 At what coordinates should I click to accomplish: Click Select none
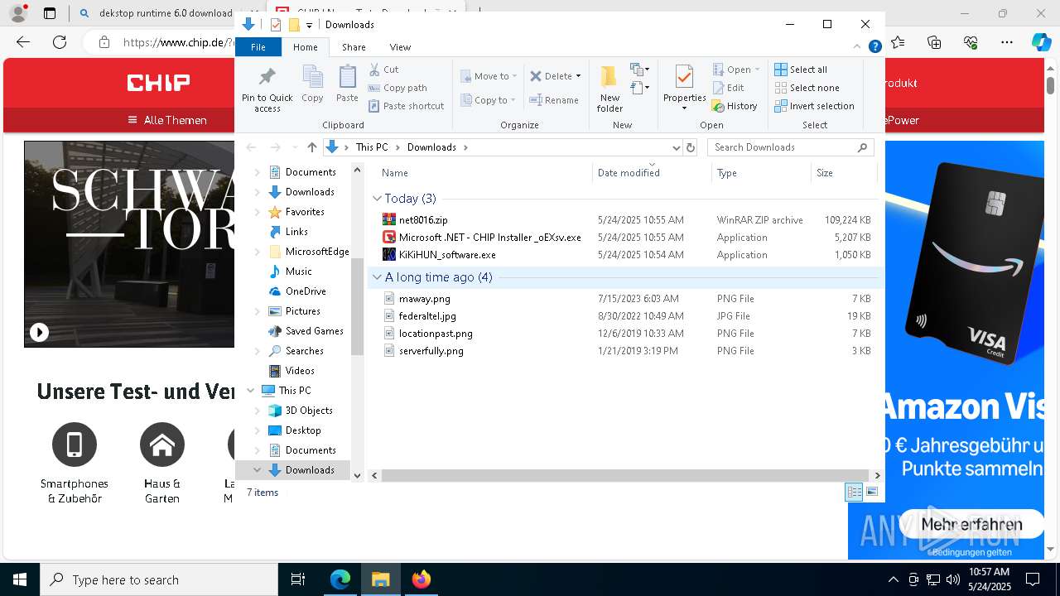[807, 88]
